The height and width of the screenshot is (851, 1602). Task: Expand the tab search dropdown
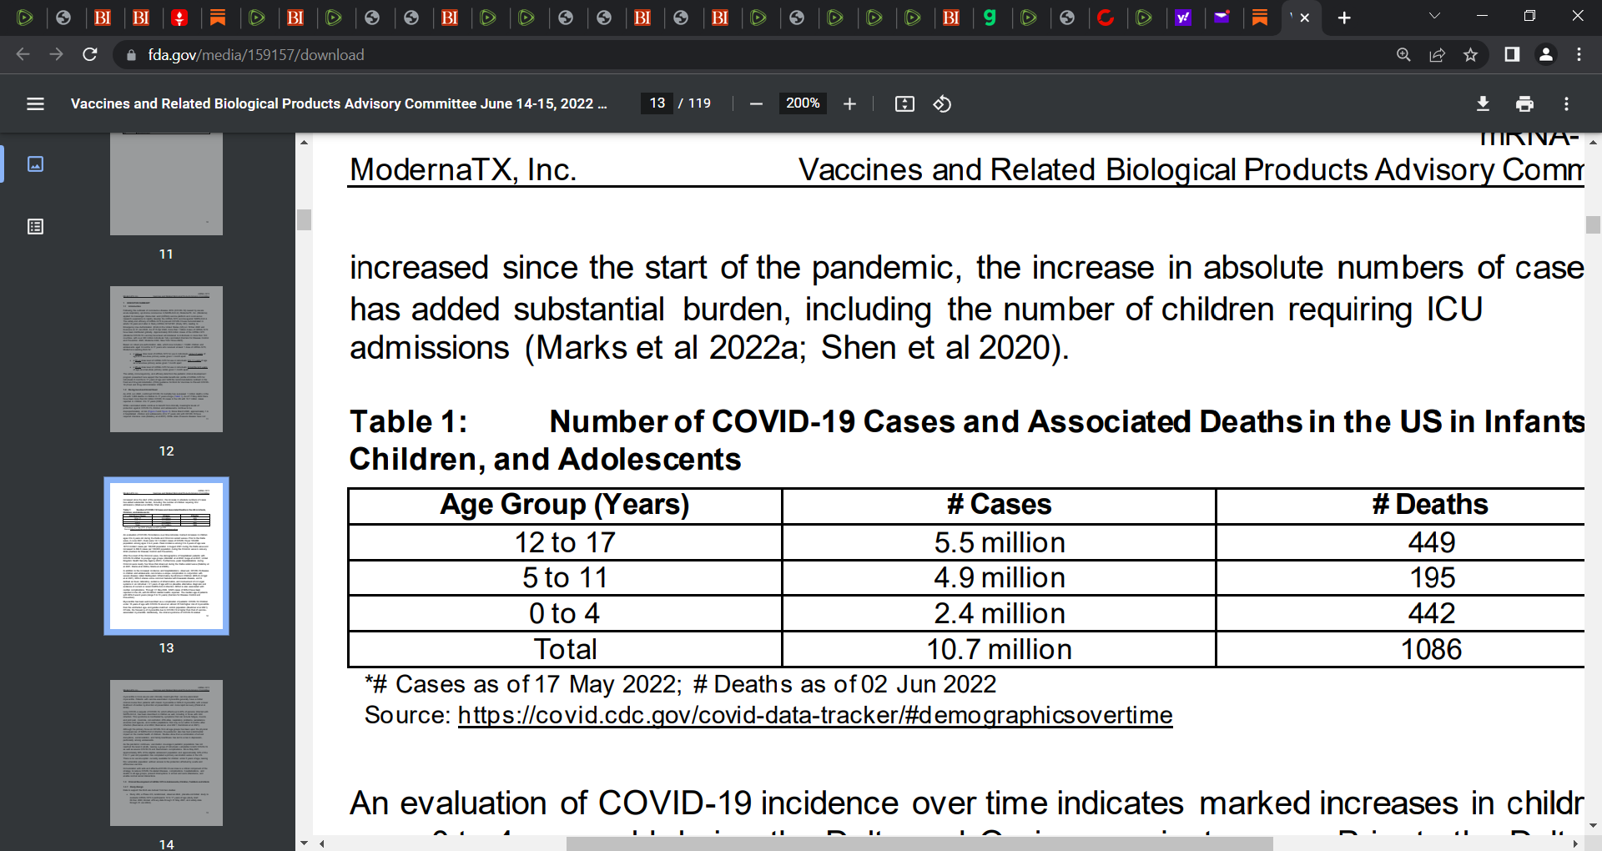(1434, 16)
